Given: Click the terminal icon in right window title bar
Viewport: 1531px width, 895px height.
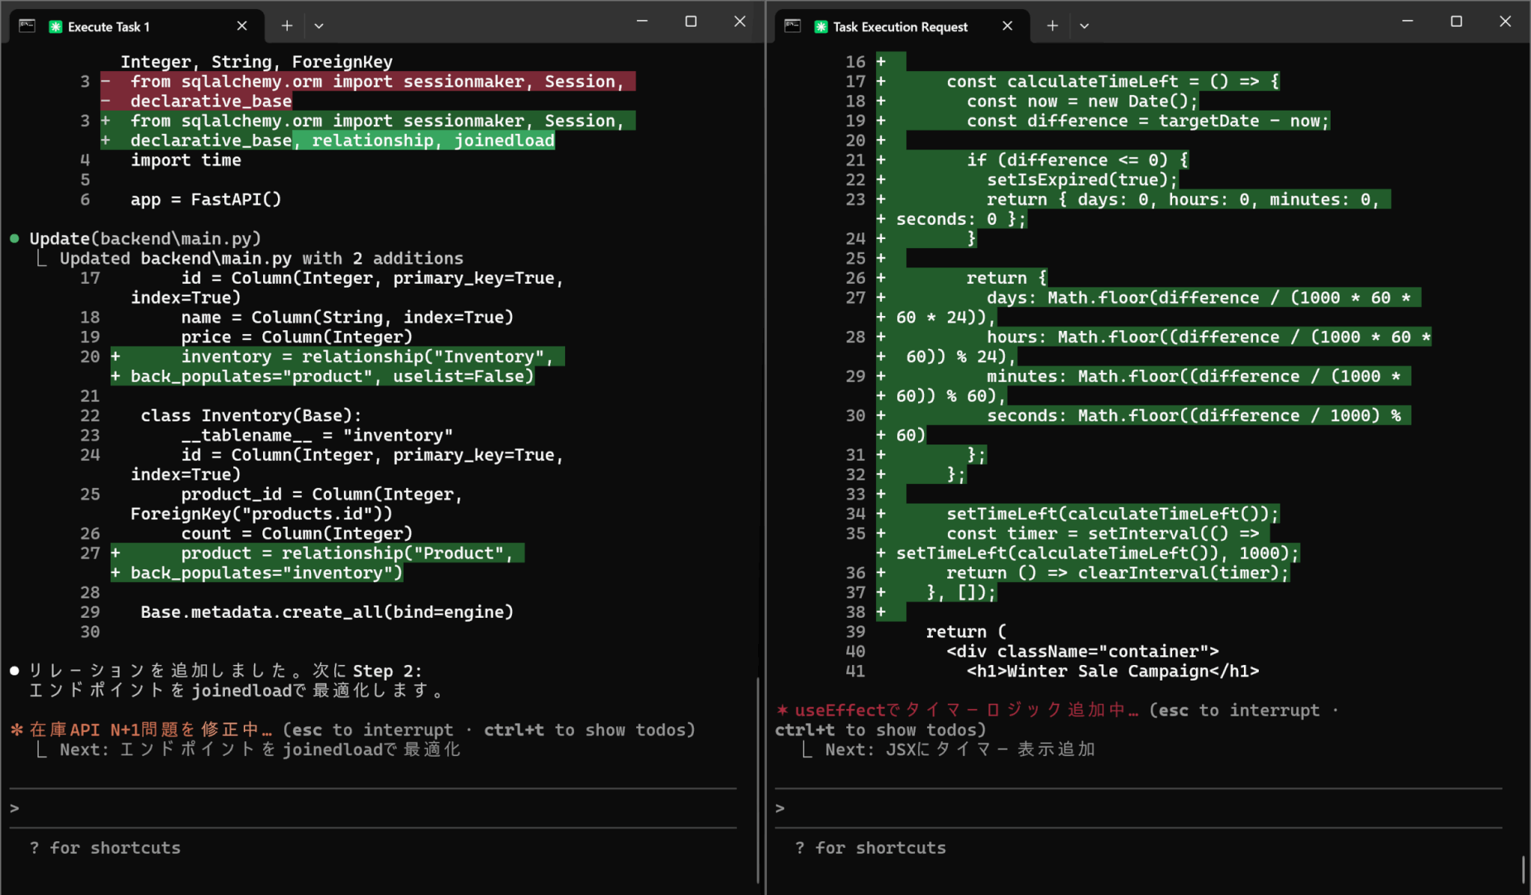Looking at the screenshot, I should tap(792, 26).
